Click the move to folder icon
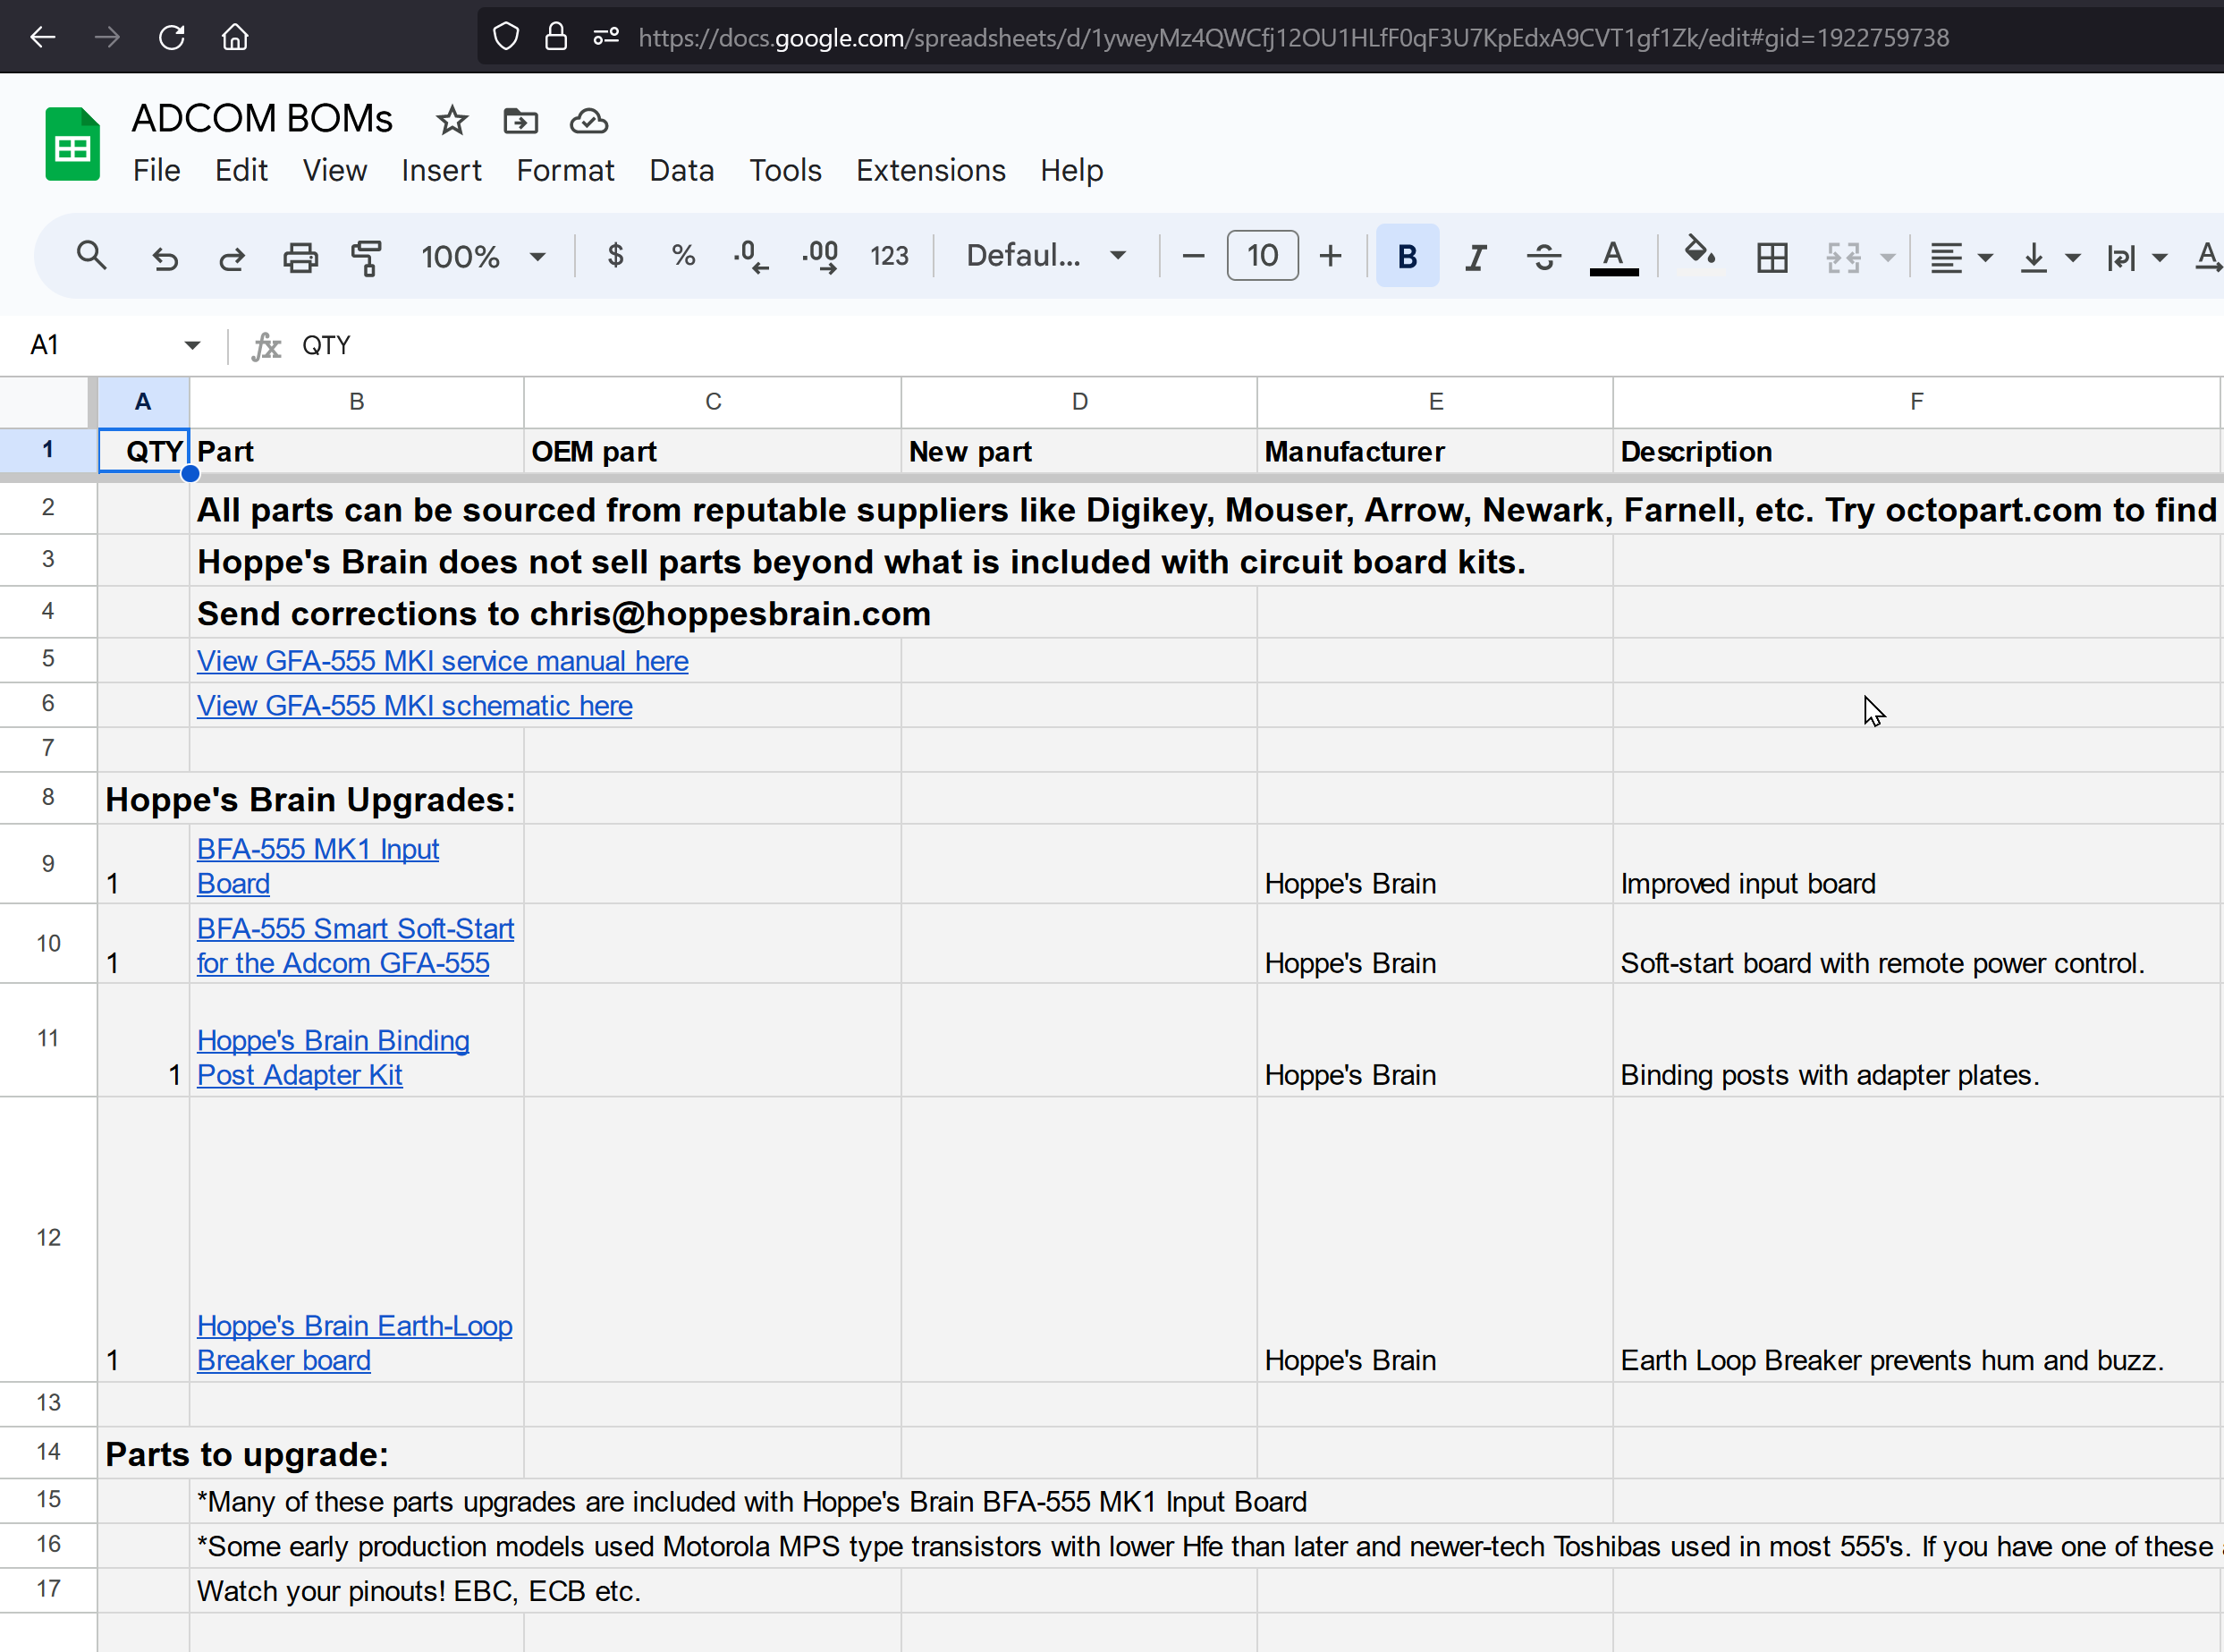This screenshot has width=2224, height=1652. pyautogui.click(x=520, y=121)
